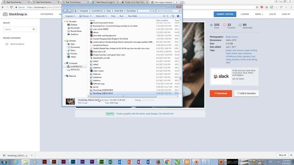
Task: Open Adobe Photoshop from taskbar
Action: pos(73,162)
